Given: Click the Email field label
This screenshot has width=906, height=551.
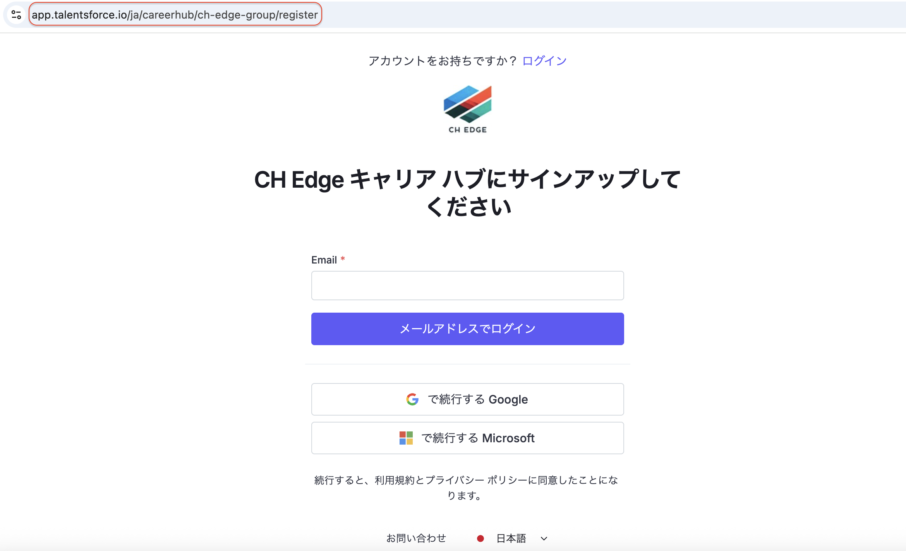Looking at the screenshot, I should [324, 260].
